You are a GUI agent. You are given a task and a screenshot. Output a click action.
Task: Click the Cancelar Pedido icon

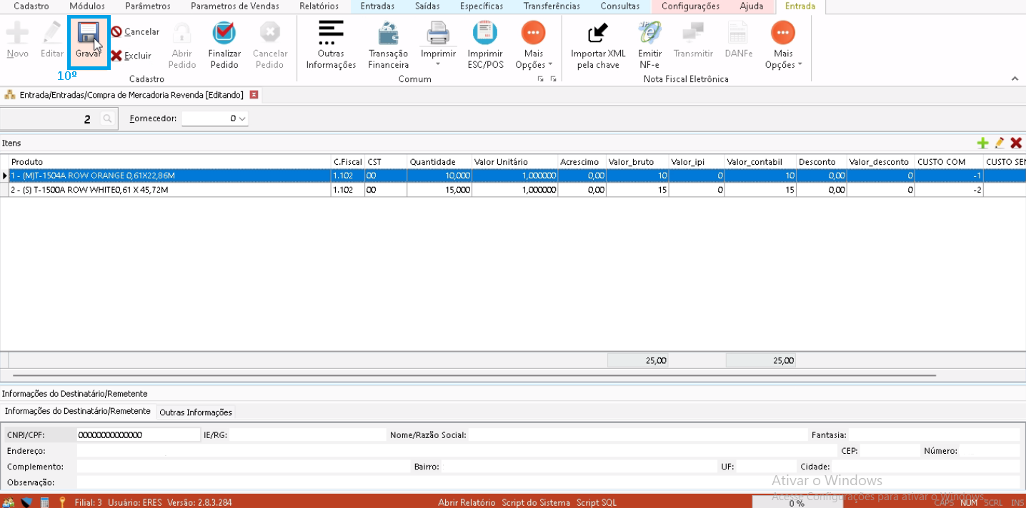270,34
